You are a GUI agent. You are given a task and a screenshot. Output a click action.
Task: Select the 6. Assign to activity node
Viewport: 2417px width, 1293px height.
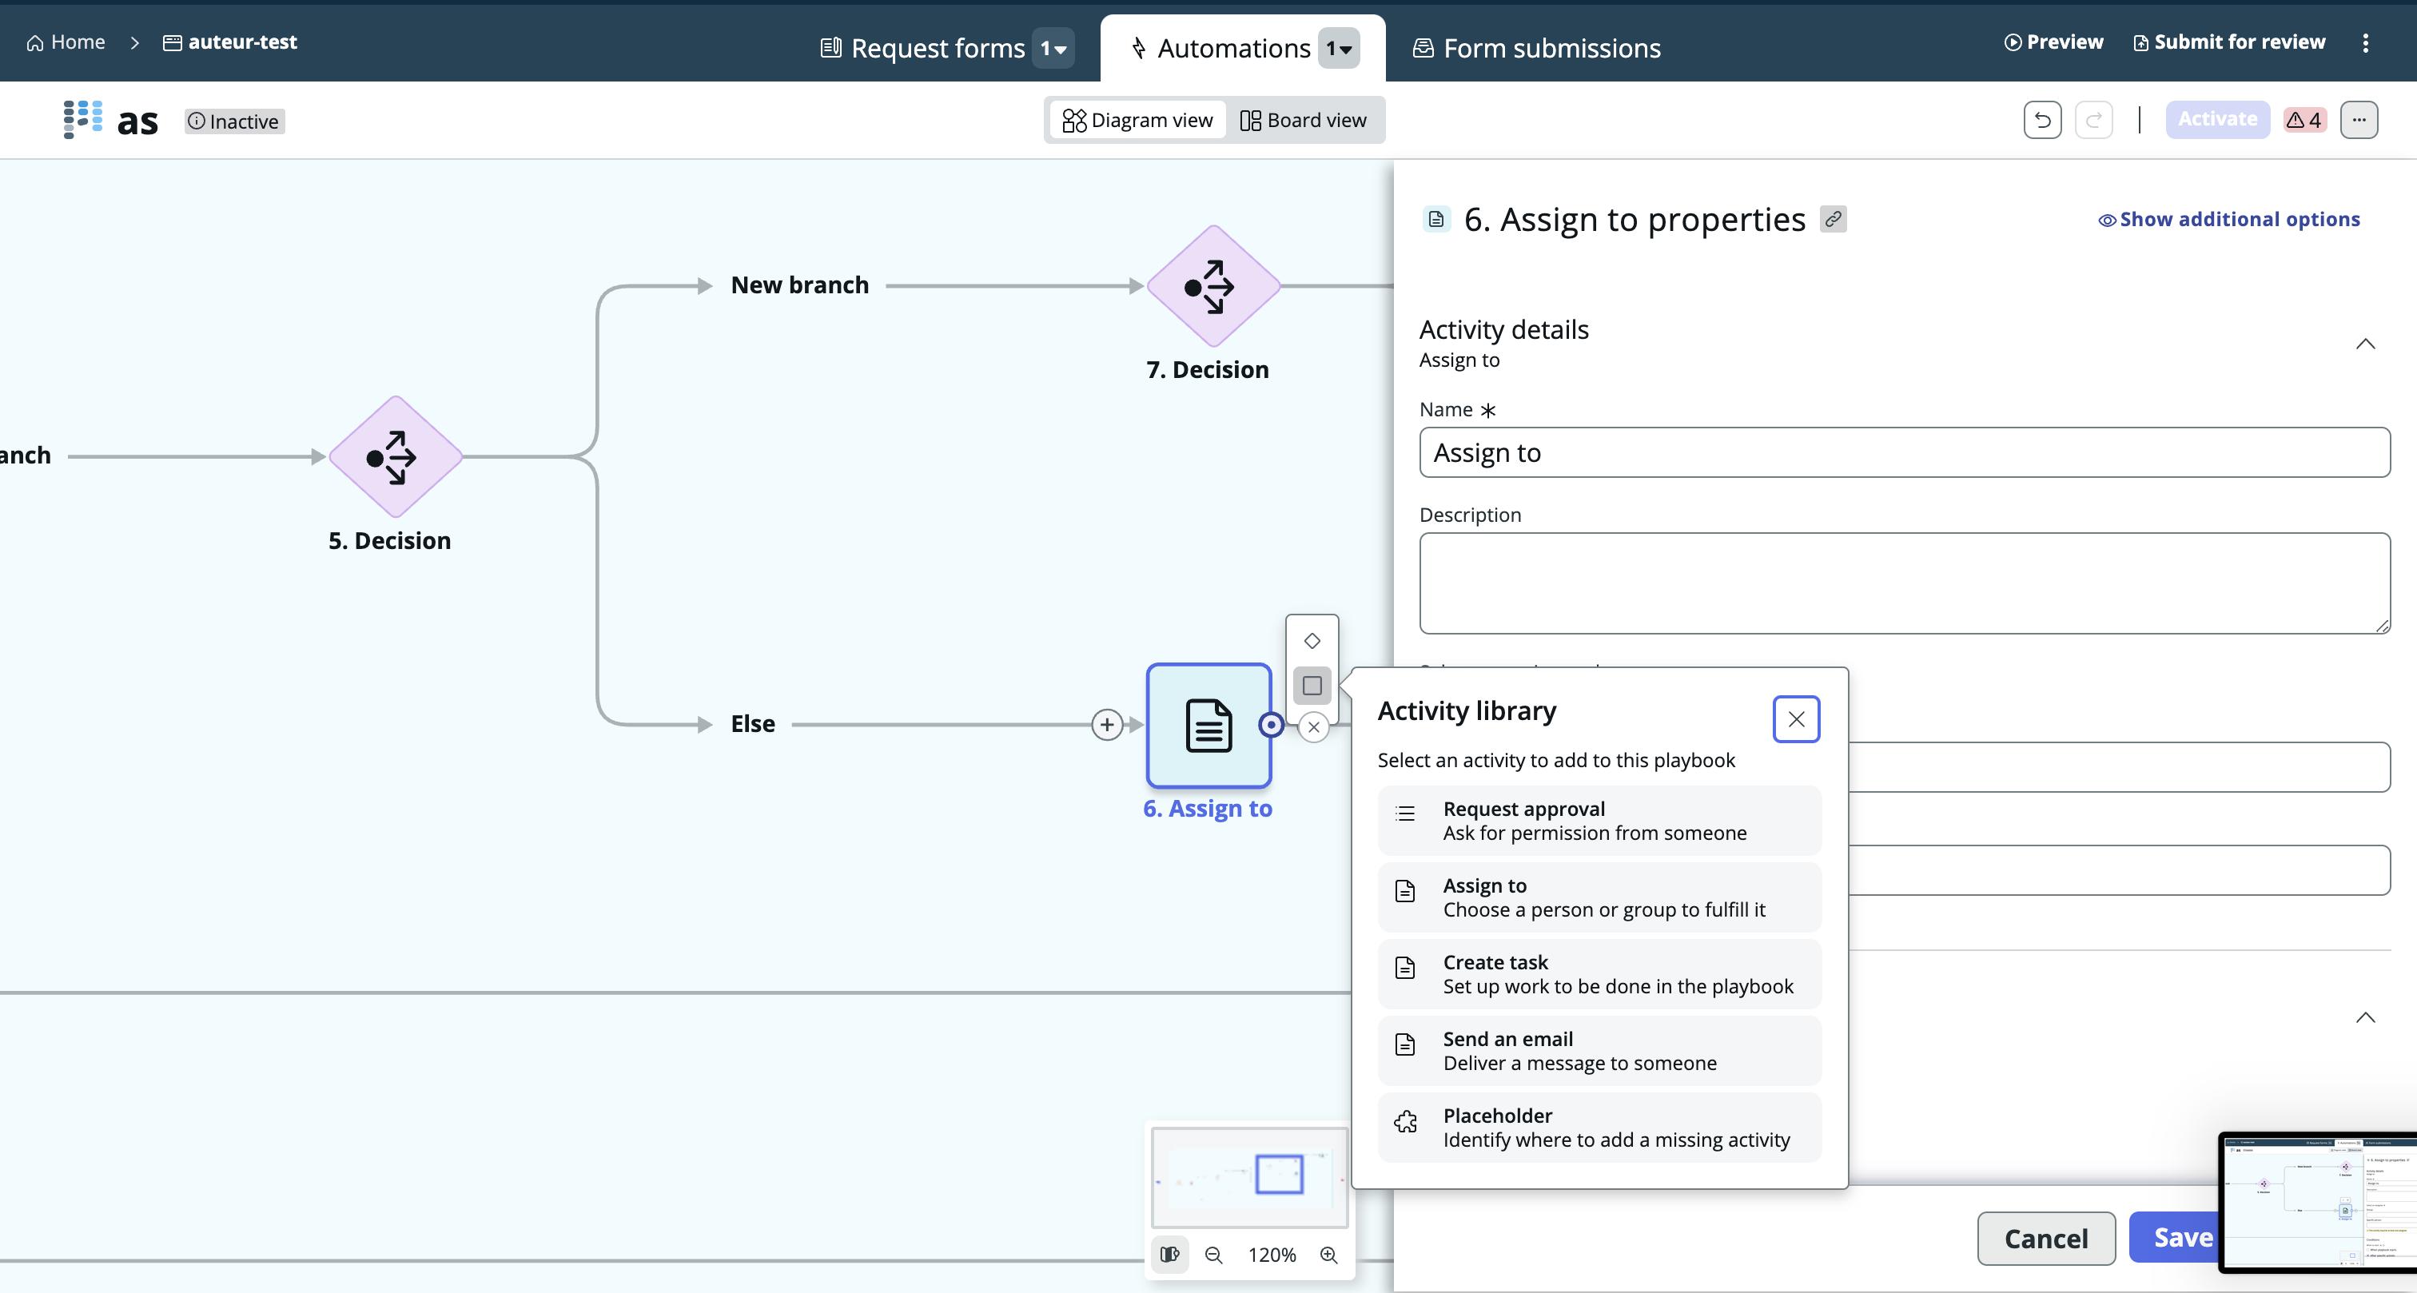click(x=1208, y=726)
